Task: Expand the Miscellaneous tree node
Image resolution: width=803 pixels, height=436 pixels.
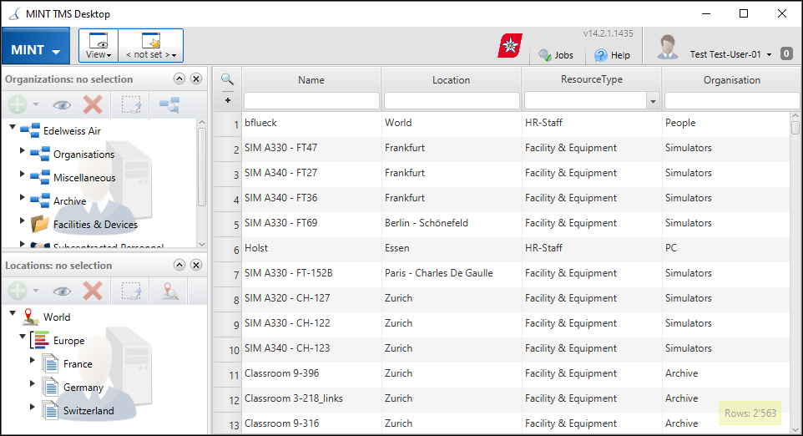Action: pos(22,174)
